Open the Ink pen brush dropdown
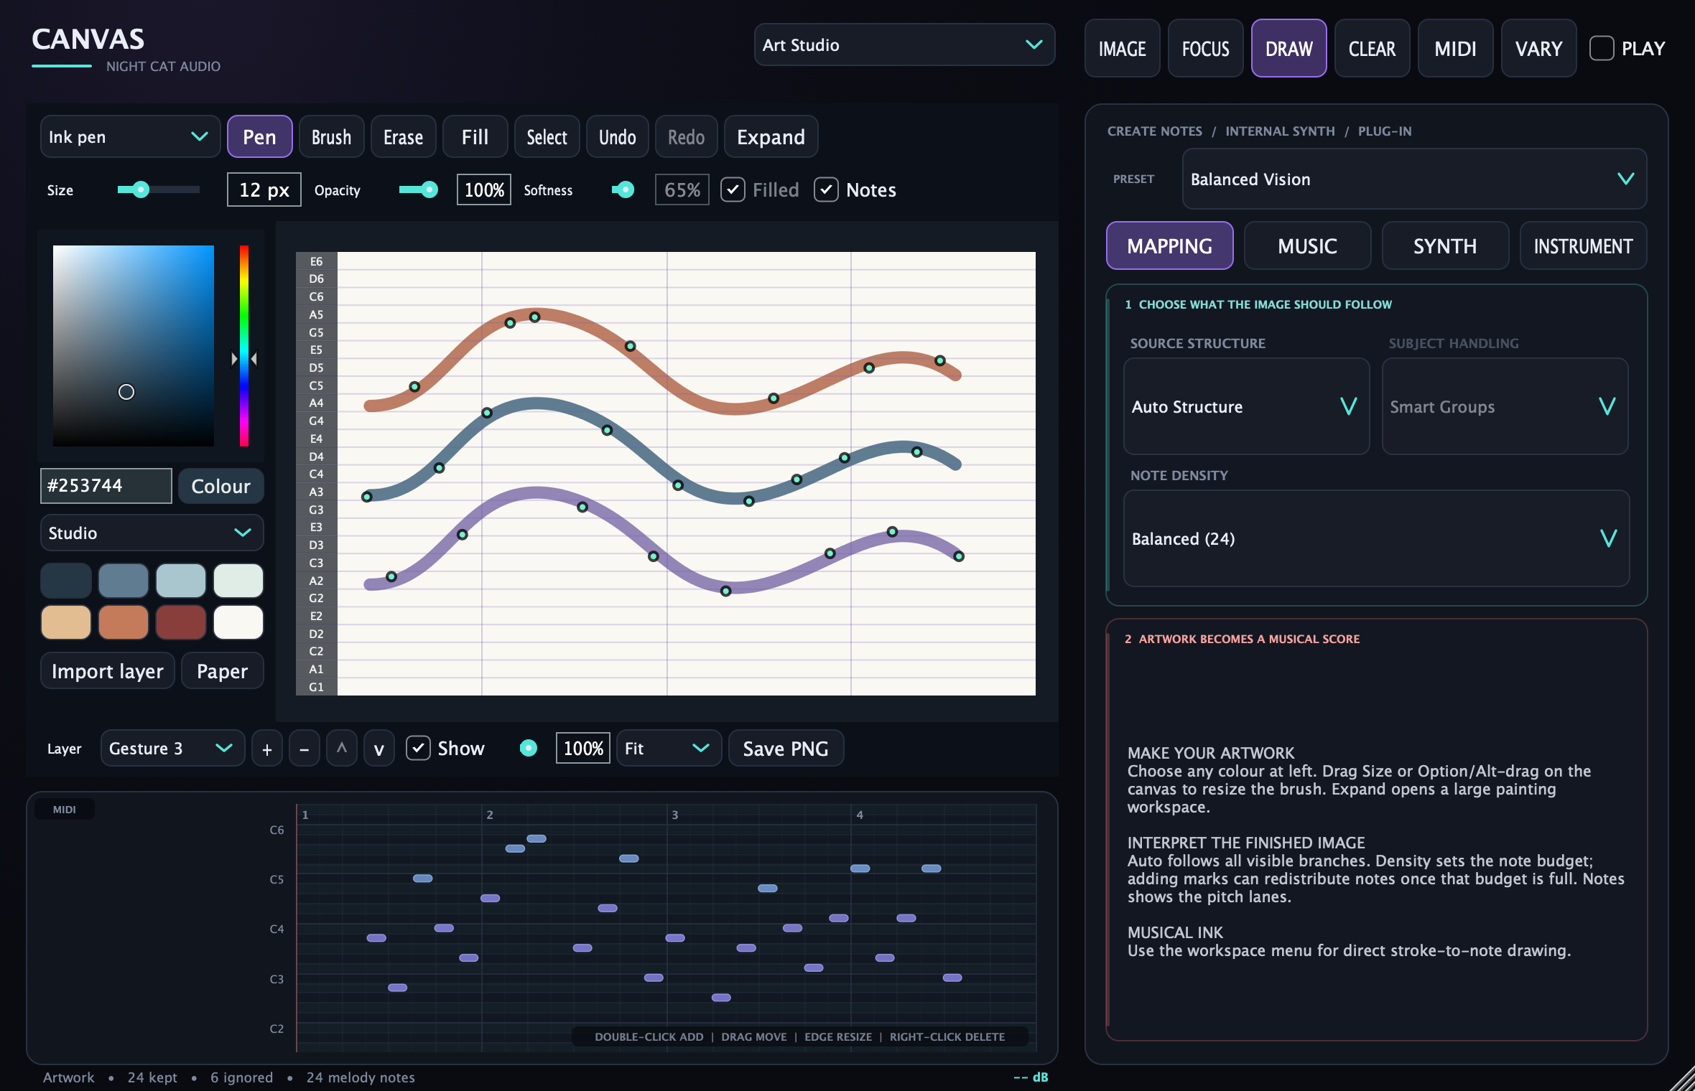The width and height of the screenshot is (1695, 1091). point(130,136)
